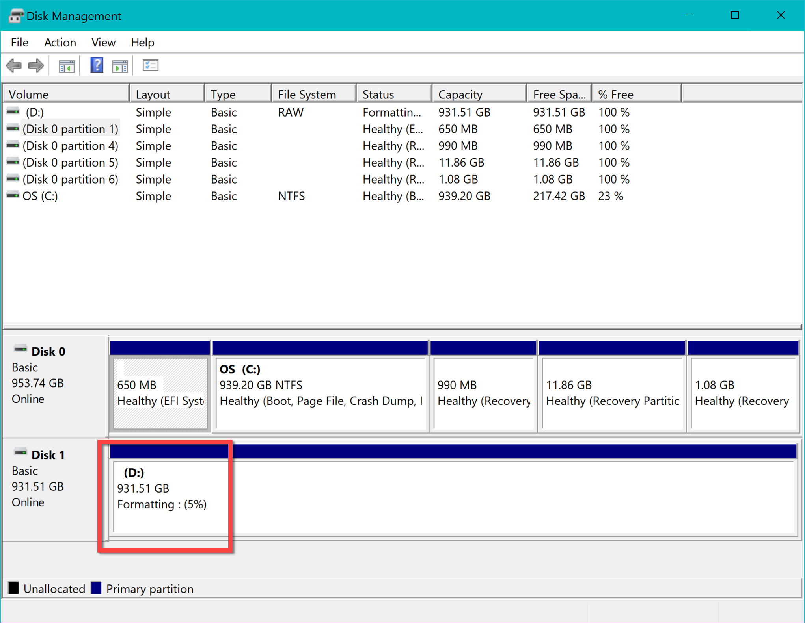Click the Unallocated black legend swatch

click(x=13, y=588)
